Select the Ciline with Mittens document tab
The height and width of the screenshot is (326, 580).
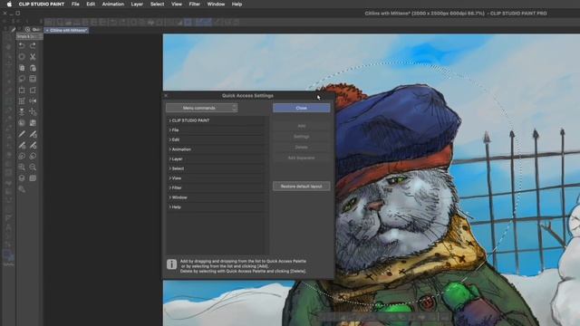pos(66,30)
